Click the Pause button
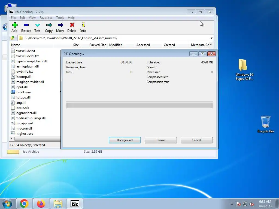The height and width of the screenshot is (209, 279). point(161,140)
